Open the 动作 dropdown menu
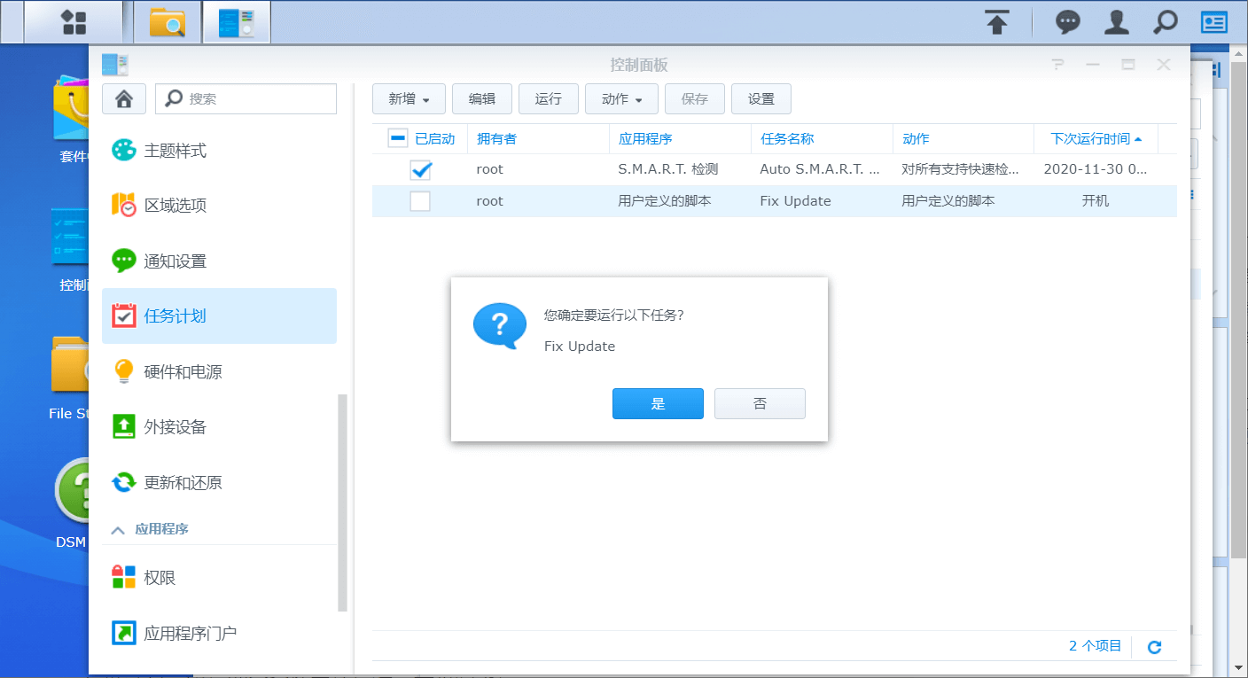 click(621, 98)
